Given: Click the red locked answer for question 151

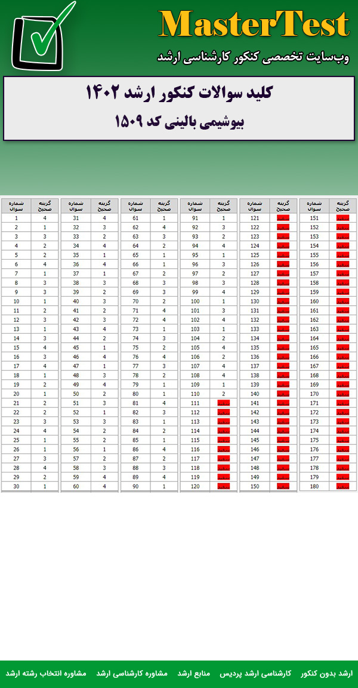Looking at the screenshot, I should pos(343,219).
